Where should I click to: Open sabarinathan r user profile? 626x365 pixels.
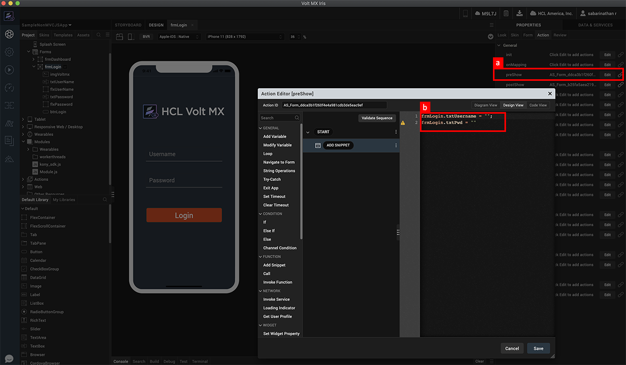click(x=598, y=13)
